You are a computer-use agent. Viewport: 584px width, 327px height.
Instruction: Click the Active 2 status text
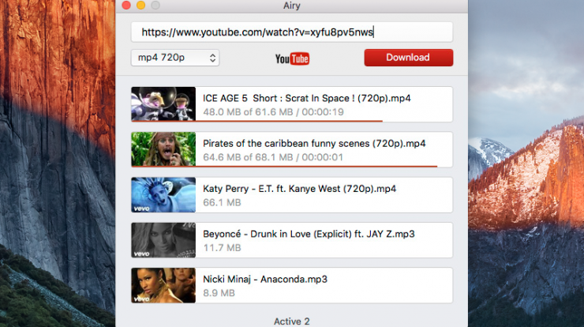pyautogui.click(x=292, y=321)
